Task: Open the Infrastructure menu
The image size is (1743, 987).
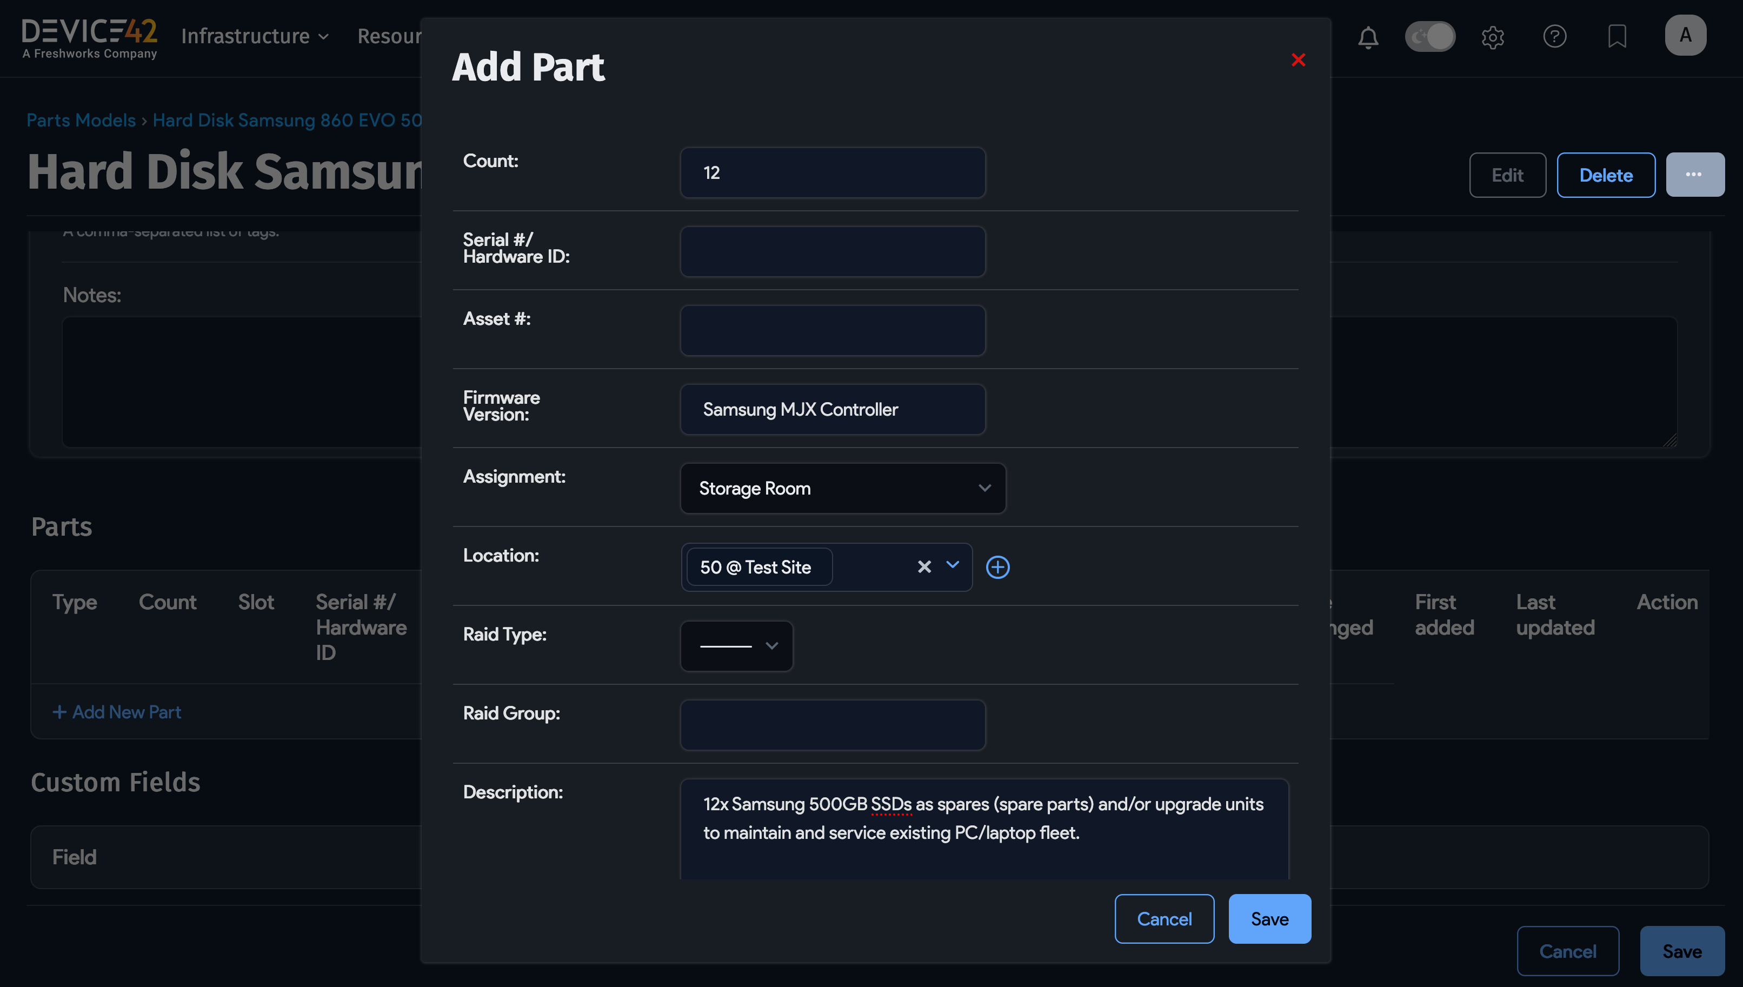Action: click(254, 36)
